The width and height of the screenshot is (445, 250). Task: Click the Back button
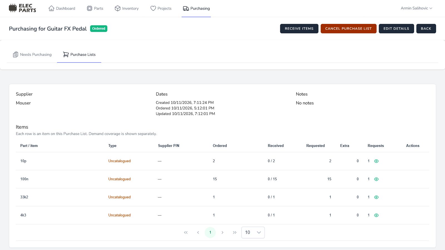[426, 29]
